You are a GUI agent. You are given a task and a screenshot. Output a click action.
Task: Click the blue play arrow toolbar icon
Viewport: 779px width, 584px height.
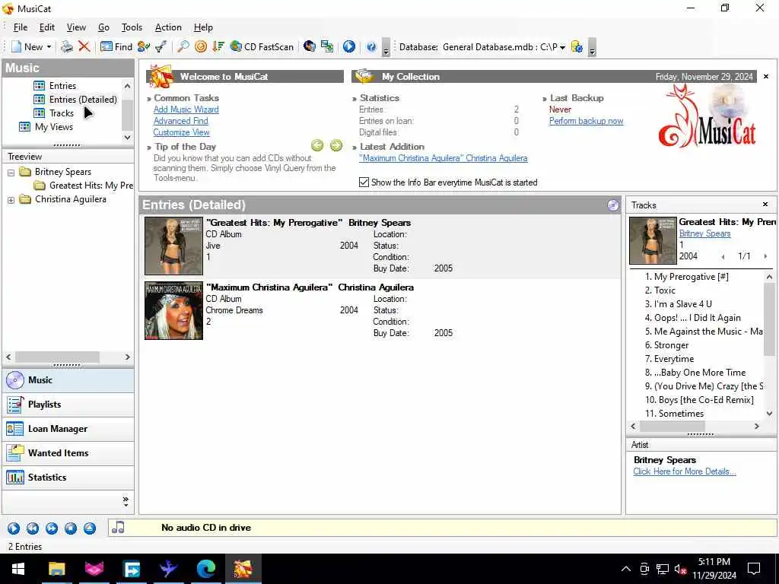[349, 46]
